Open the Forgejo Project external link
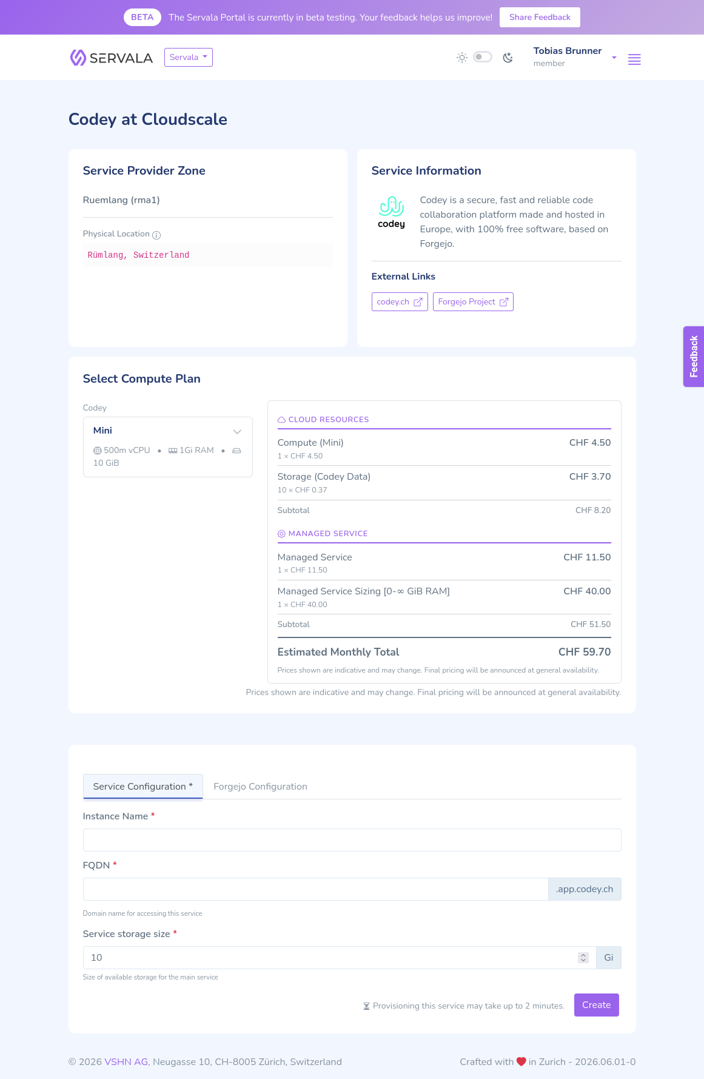Viewport: 704px width, 1079px height. [x=473, y=302]
